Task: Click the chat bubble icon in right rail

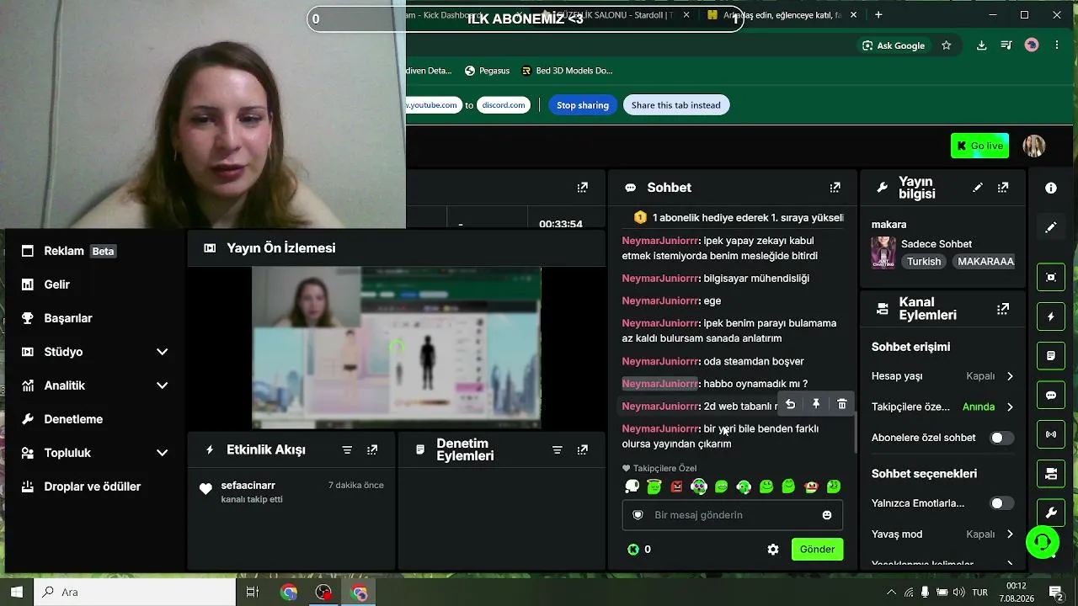Action: pos(1051,396)
